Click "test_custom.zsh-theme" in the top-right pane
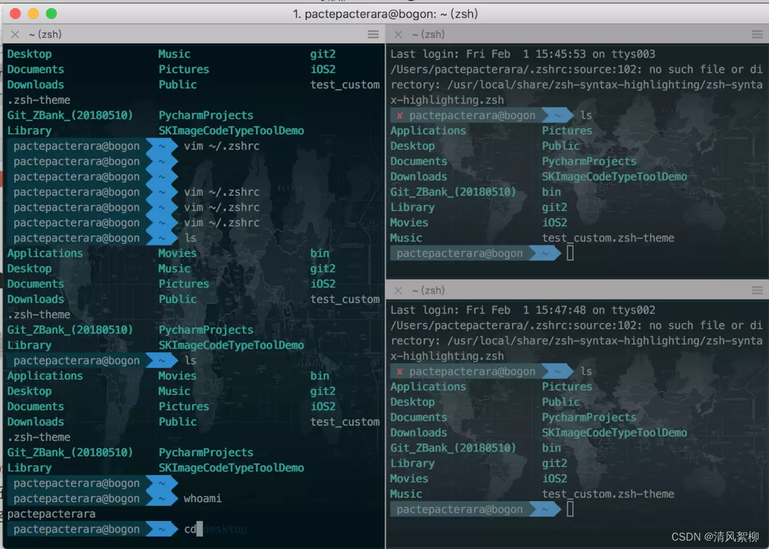The width and height of the screenshot is (769, 549). [608, 238]
